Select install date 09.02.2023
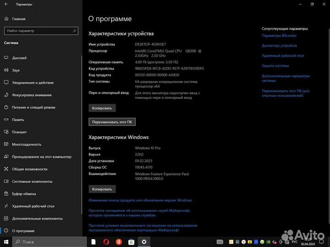Image resolution: width=330 pixels, height=247 pixels. click(x=143, y=161)
